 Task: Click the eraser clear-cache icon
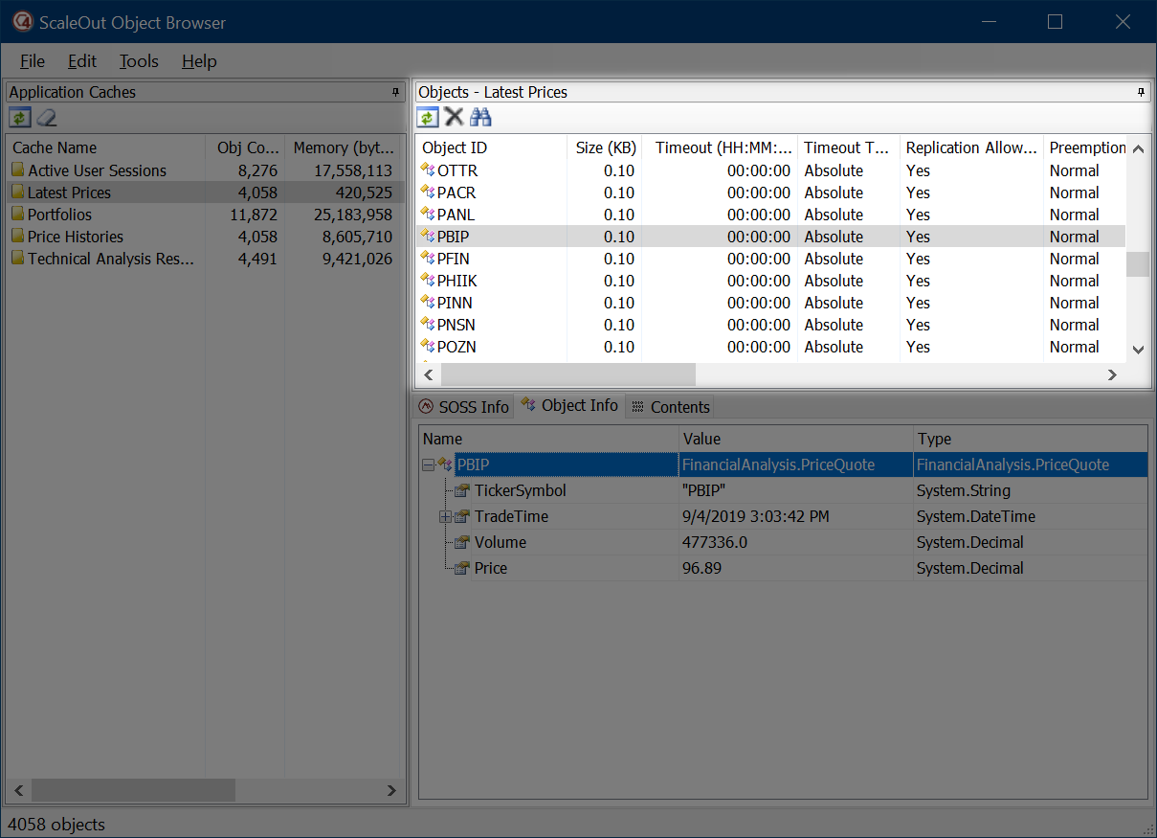(x=46, y=118)
